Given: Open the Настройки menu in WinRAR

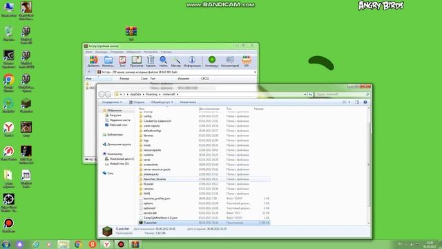Looking at the screenshot, I should 151,52.
